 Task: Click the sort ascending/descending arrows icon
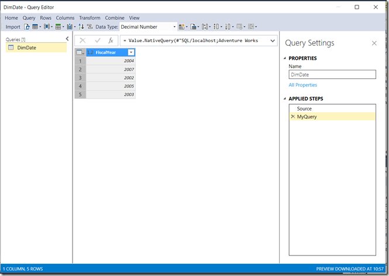point(81,27)
